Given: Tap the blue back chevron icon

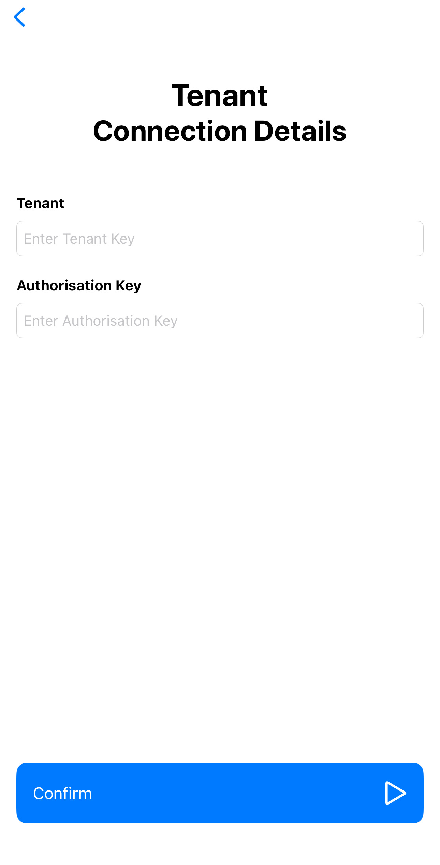Looking at the screenshot, I should (19, 17).
